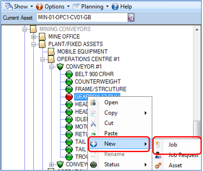Select Asset in the New submenu
The image size is (203, 171).
pyautogui.click(x=177, y=165)
